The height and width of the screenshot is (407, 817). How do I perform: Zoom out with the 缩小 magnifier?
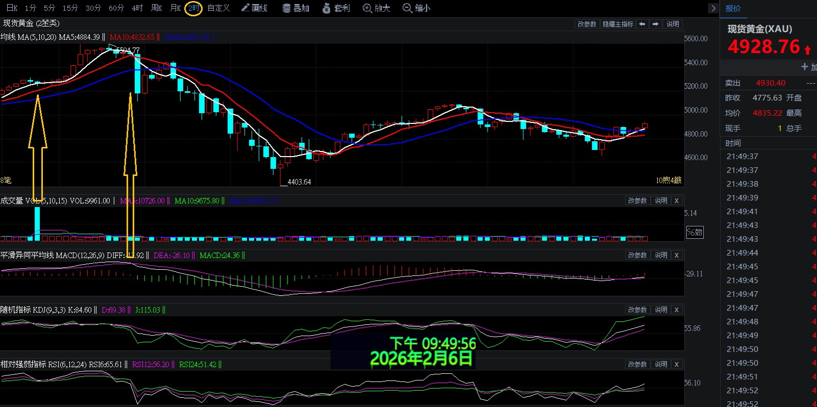coord(417,8)
